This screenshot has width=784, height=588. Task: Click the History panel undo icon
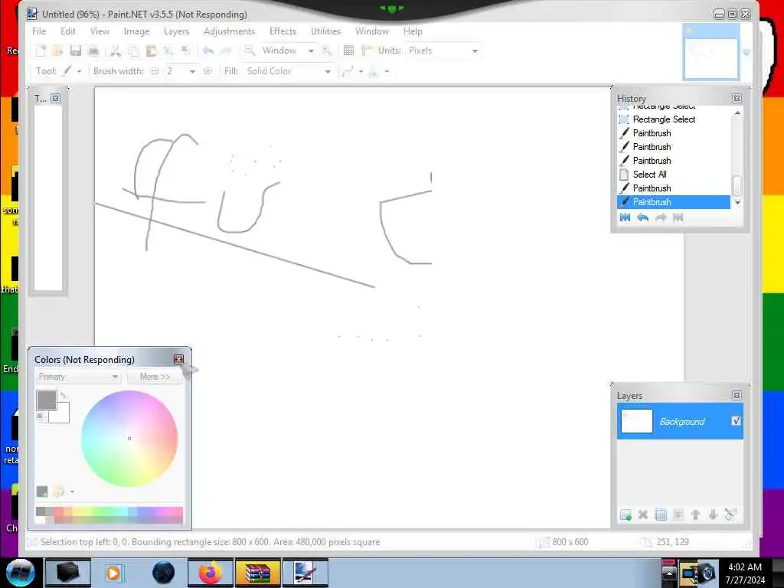coord(643,217)
